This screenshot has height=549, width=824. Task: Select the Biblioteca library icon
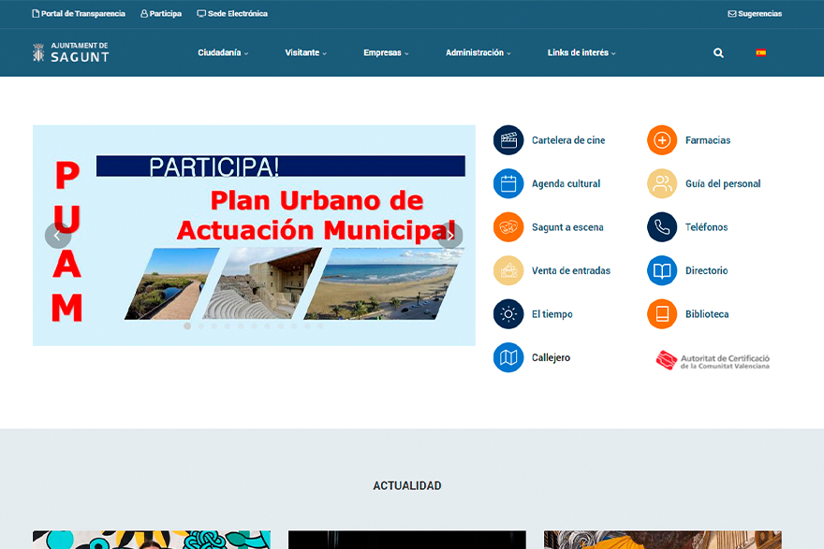[x=662, y=313]
